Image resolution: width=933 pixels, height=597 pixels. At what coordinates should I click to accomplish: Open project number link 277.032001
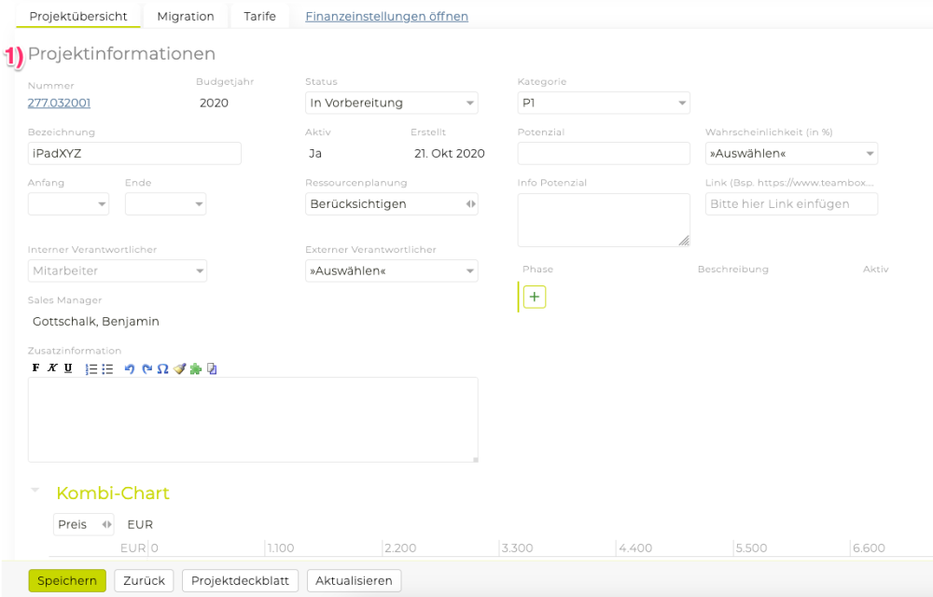[x=60, y=103]
